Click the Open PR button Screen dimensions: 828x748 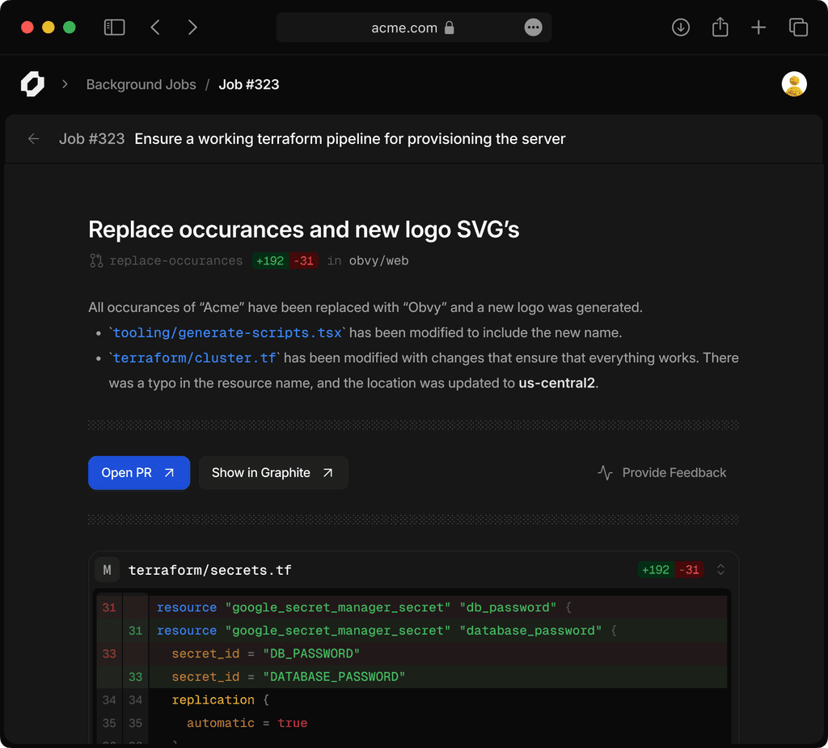coord(139,473)
